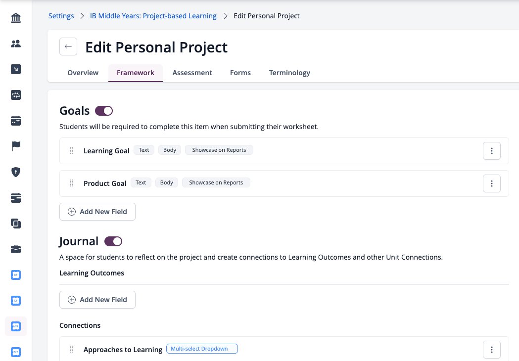The width and height of the screenshot is (519, 361).
Task: Click drag handle icon for Learning Goal
Action: [72, 150]
